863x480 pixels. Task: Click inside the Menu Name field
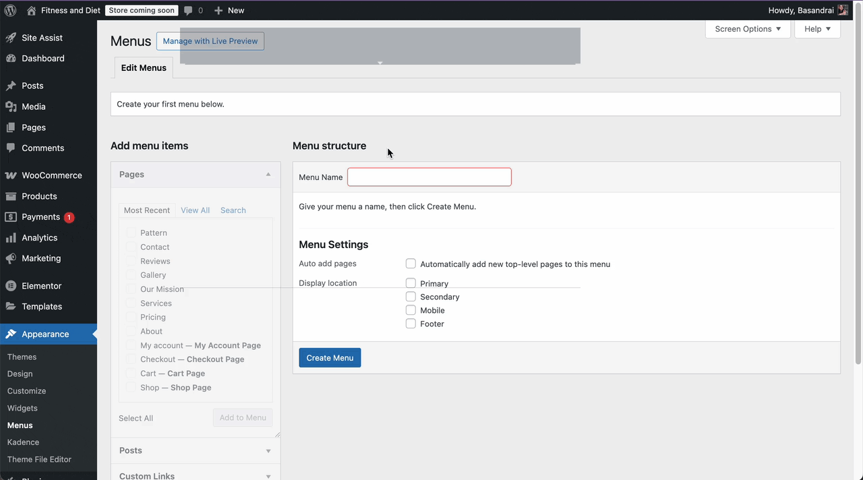[429, 177]
